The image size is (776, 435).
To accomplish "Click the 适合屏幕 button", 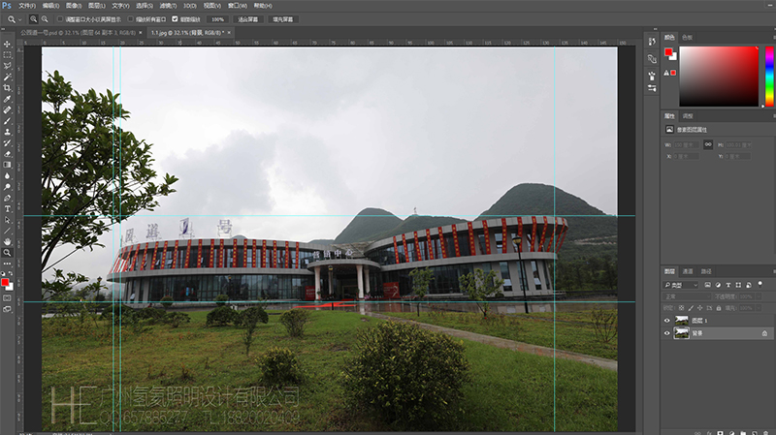I will (x=248, y=18).
